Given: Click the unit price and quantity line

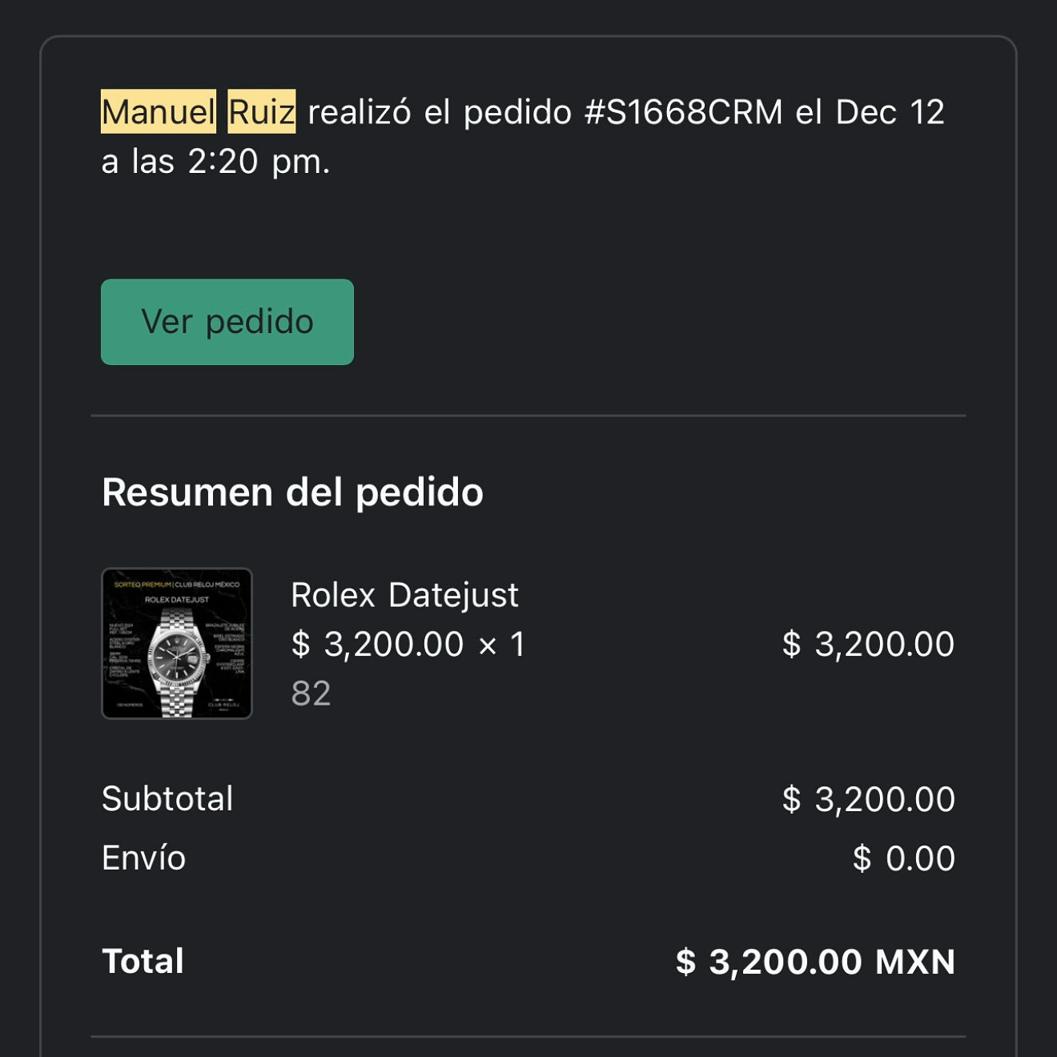Looking at the screenshot, I should pos(408,645).
